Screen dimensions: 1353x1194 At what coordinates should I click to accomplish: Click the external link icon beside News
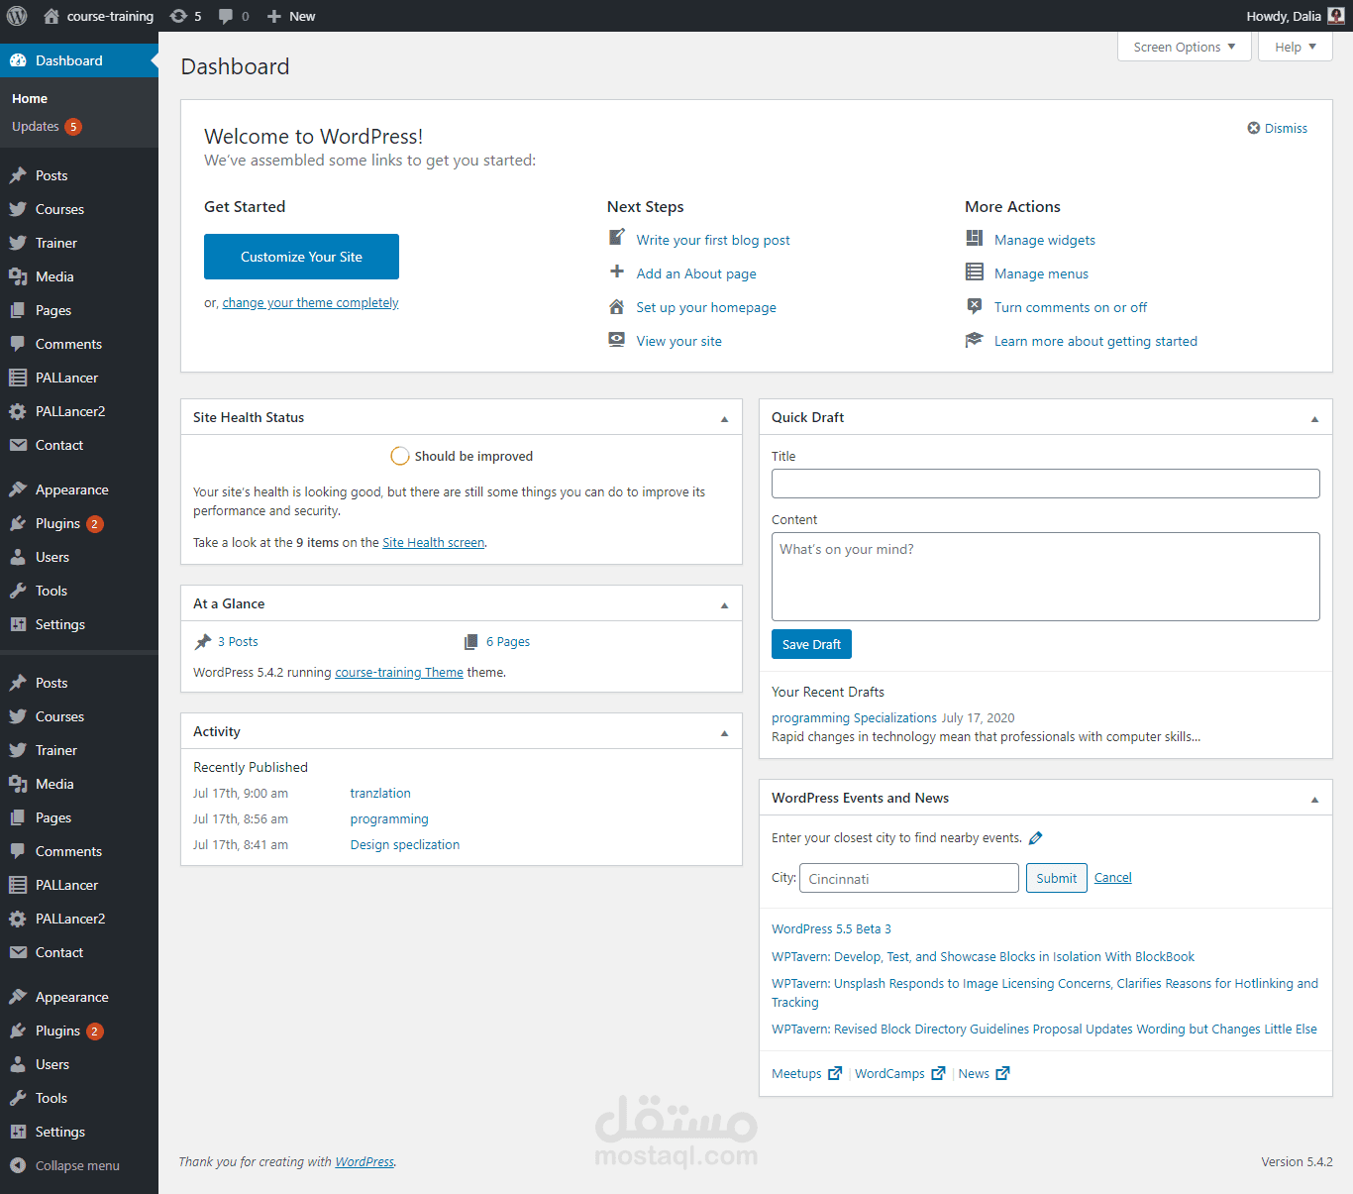[1002, 1073]
